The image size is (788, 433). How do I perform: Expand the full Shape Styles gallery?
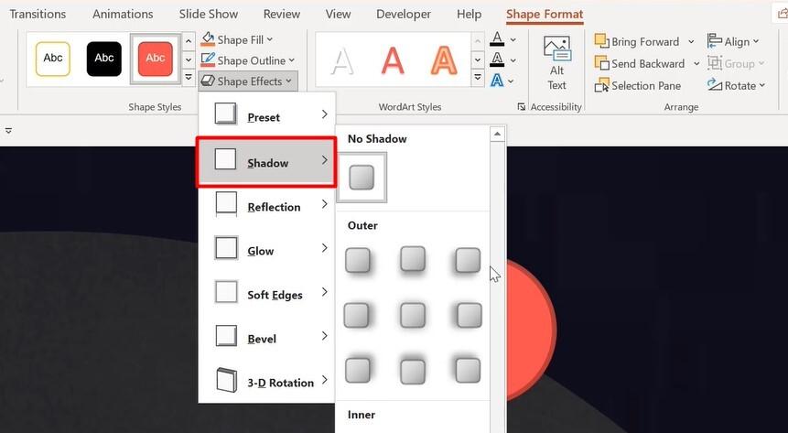[x=189, y=78]
